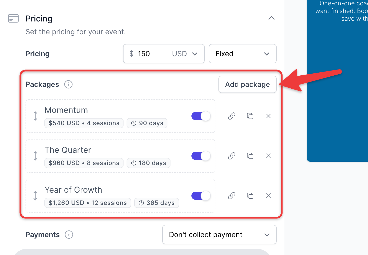
Task: Click the Year of Growth reorder handle
Action: (x=35, y=196)
